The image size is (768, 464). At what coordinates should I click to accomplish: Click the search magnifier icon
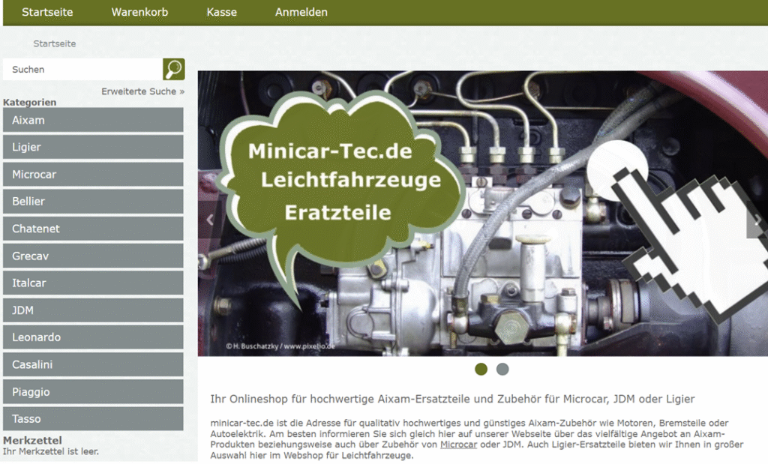coord(173,68)
